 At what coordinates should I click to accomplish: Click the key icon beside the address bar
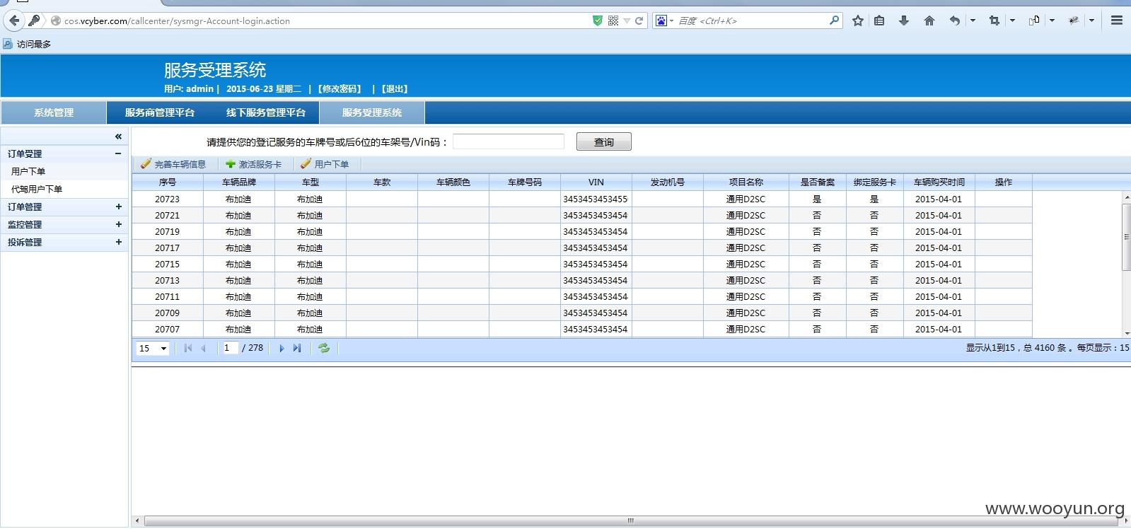pyautogui.click(x=34, y=21)
